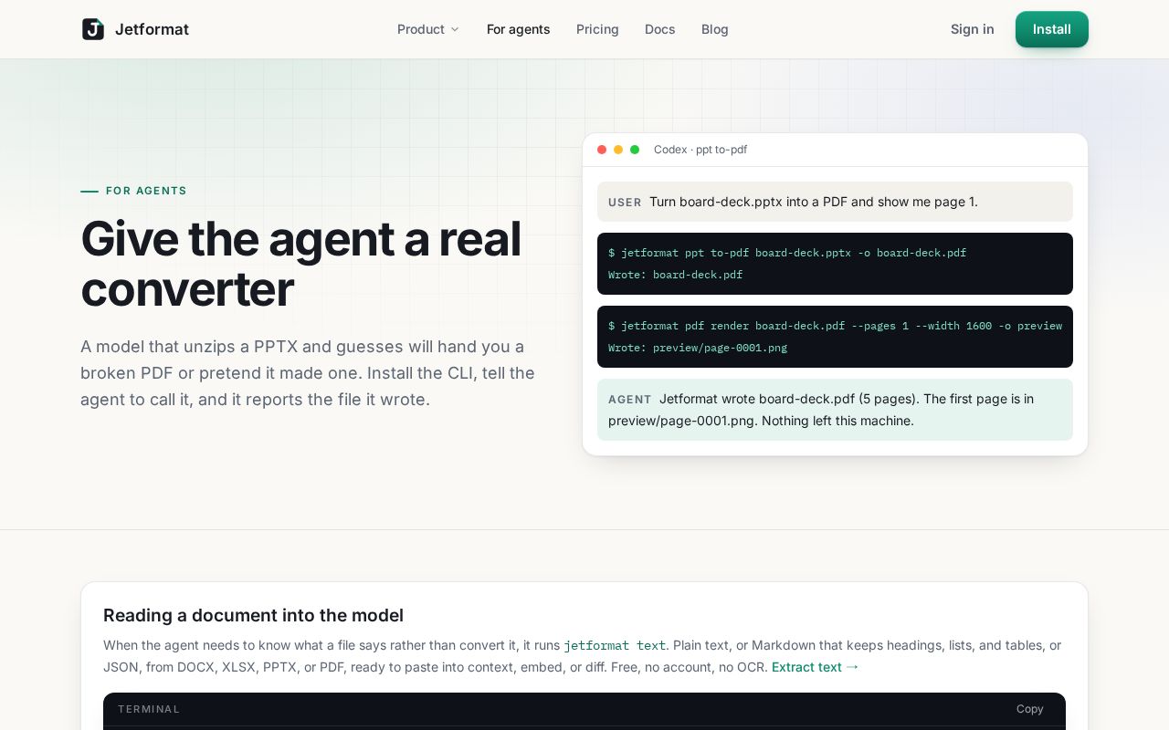Click the AGENT reply message
Screen dimensions: 1169x730
tap(835, 410)
